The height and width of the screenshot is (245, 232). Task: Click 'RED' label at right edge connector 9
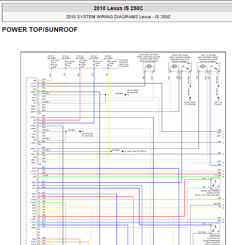(x=220, y=173)
